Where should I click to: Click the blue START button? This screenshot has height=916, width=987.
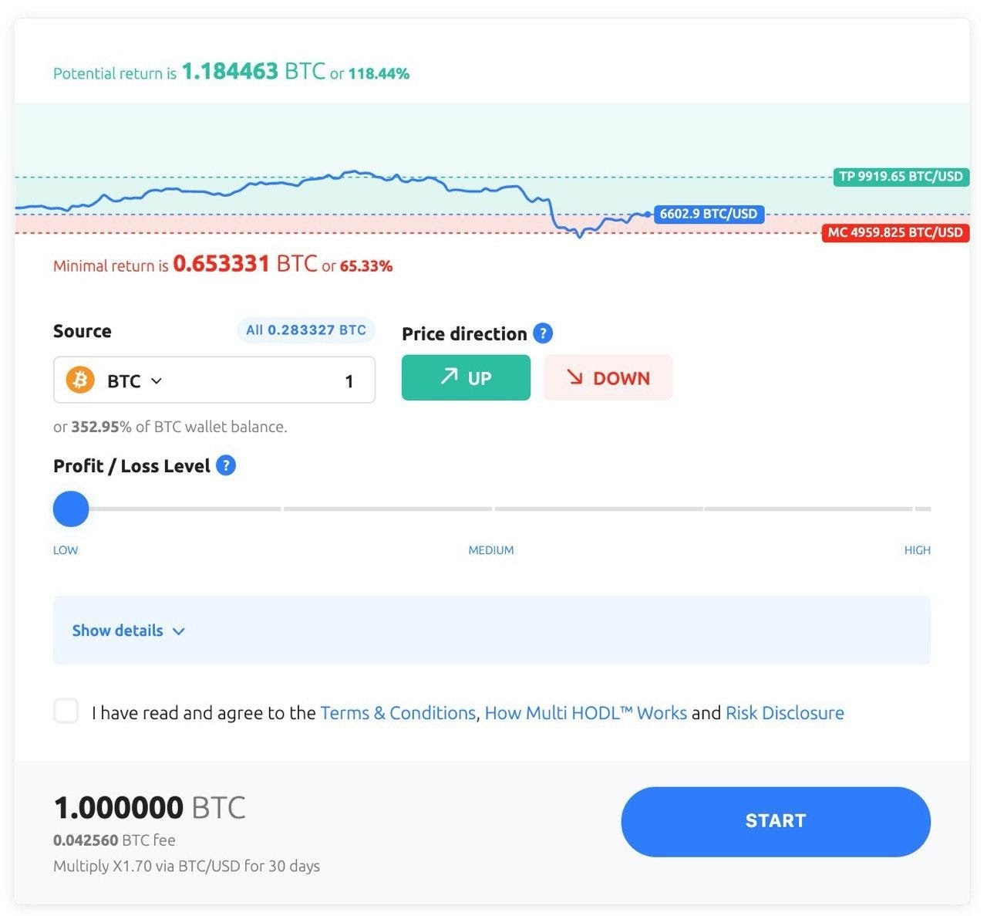pos(776,821)
